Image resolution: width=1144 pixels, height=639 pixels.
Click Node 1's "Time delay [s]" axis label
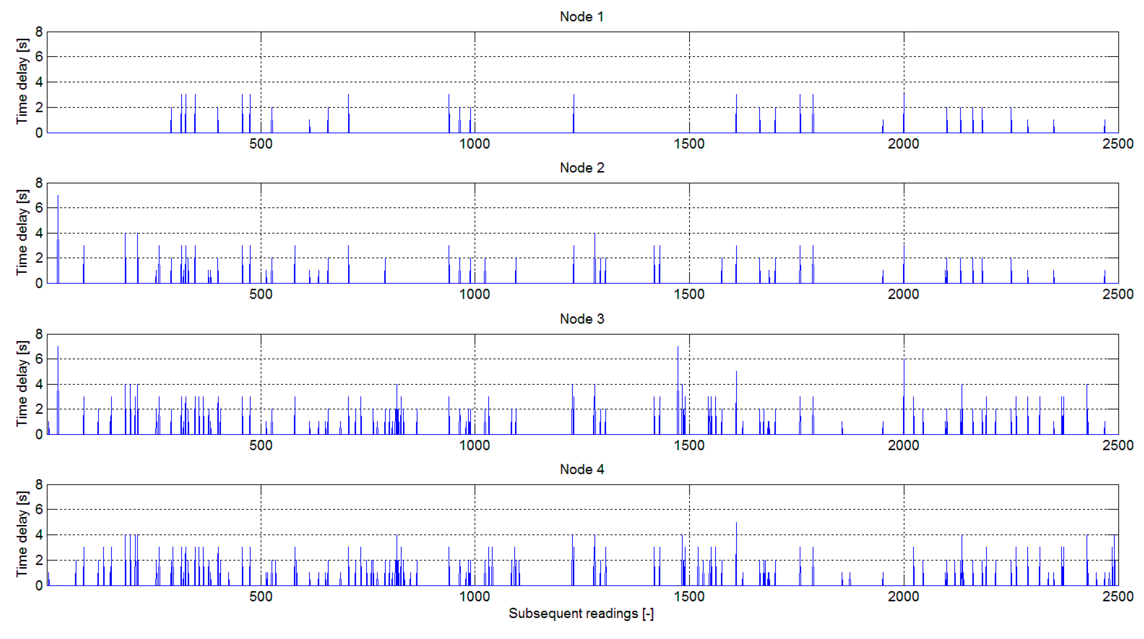coord(22,82)
